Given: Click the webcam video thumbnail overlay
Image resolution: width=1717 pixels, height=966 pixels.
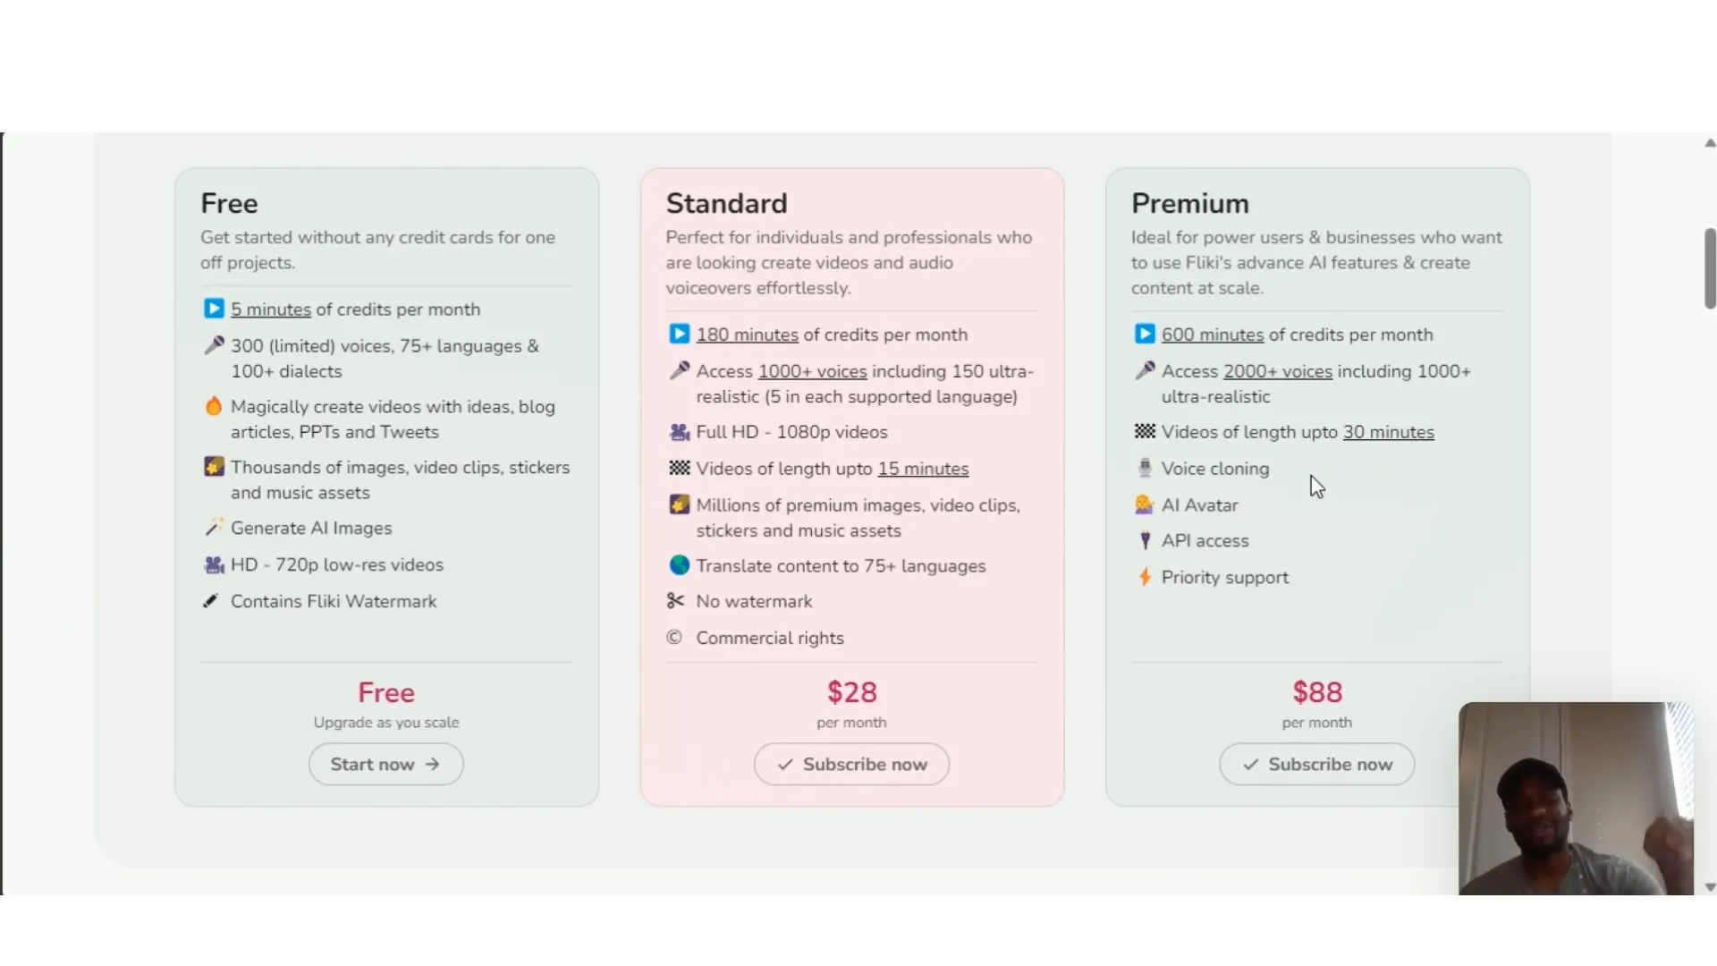Looking at the screenshot, I should (1576, 798).
